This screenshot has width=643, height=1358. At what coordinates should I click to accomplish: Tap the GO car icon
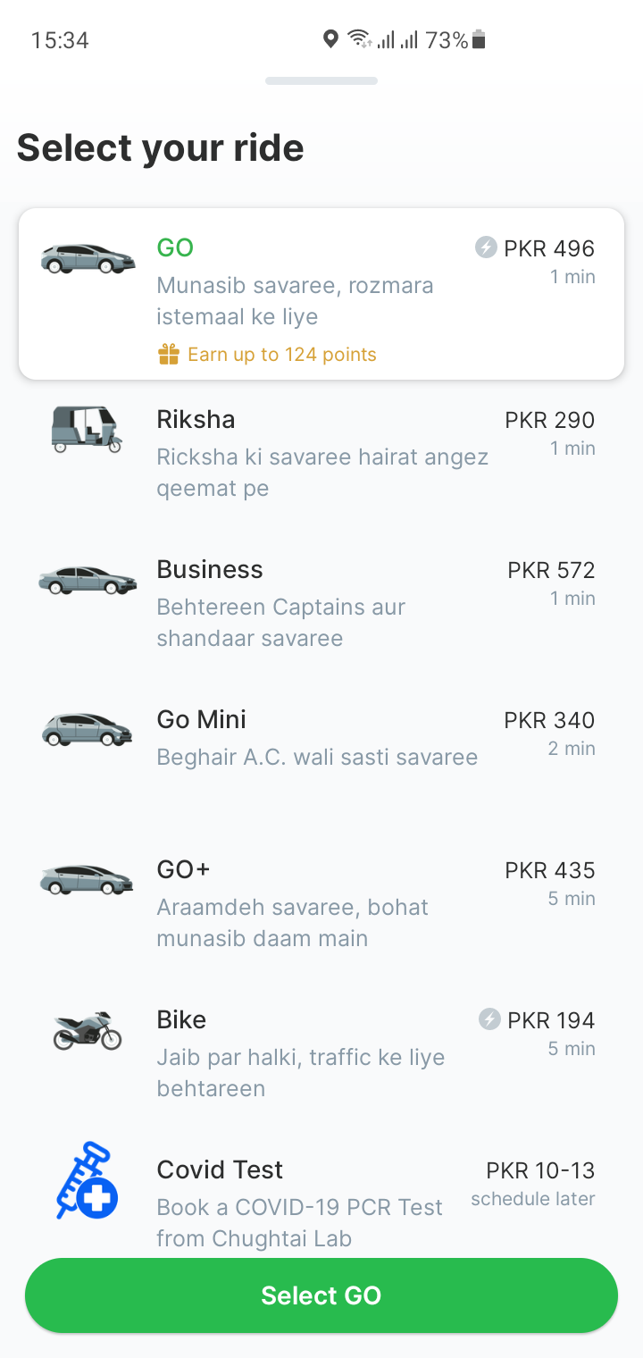pos(88,258)
